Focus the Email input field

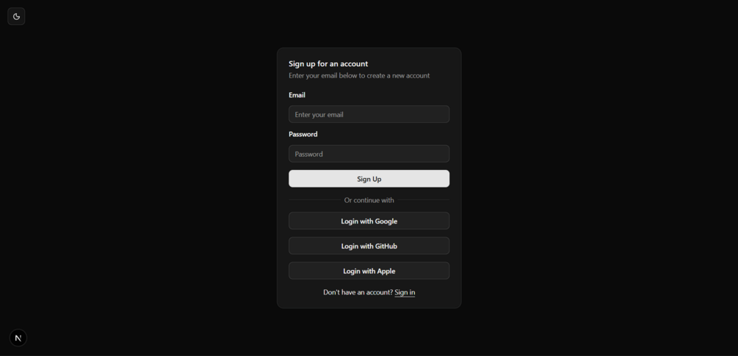tap(369, 114)
